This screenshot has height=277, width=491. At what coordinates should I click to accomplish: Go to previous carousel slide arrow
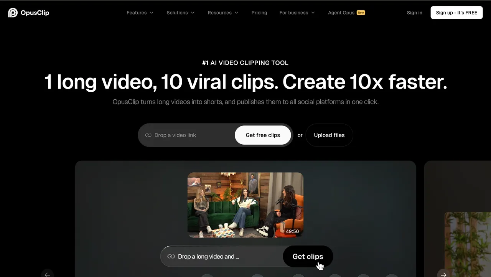47,274
